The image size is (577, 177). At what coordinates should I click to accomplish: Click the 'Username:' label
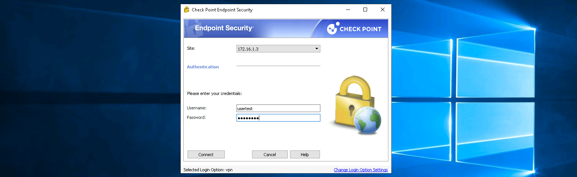coord(196,108)
